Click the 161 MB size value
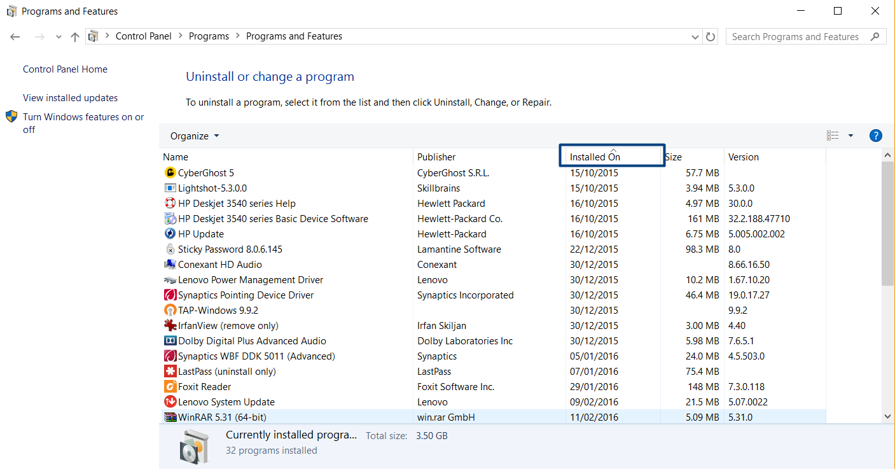This screenshot has width=895, height=469. (x=703, y=219)
